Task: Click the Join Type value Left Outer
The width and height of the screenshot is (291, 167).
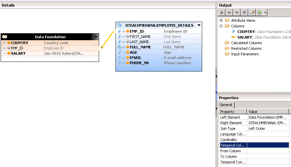Action: [268, 128]
